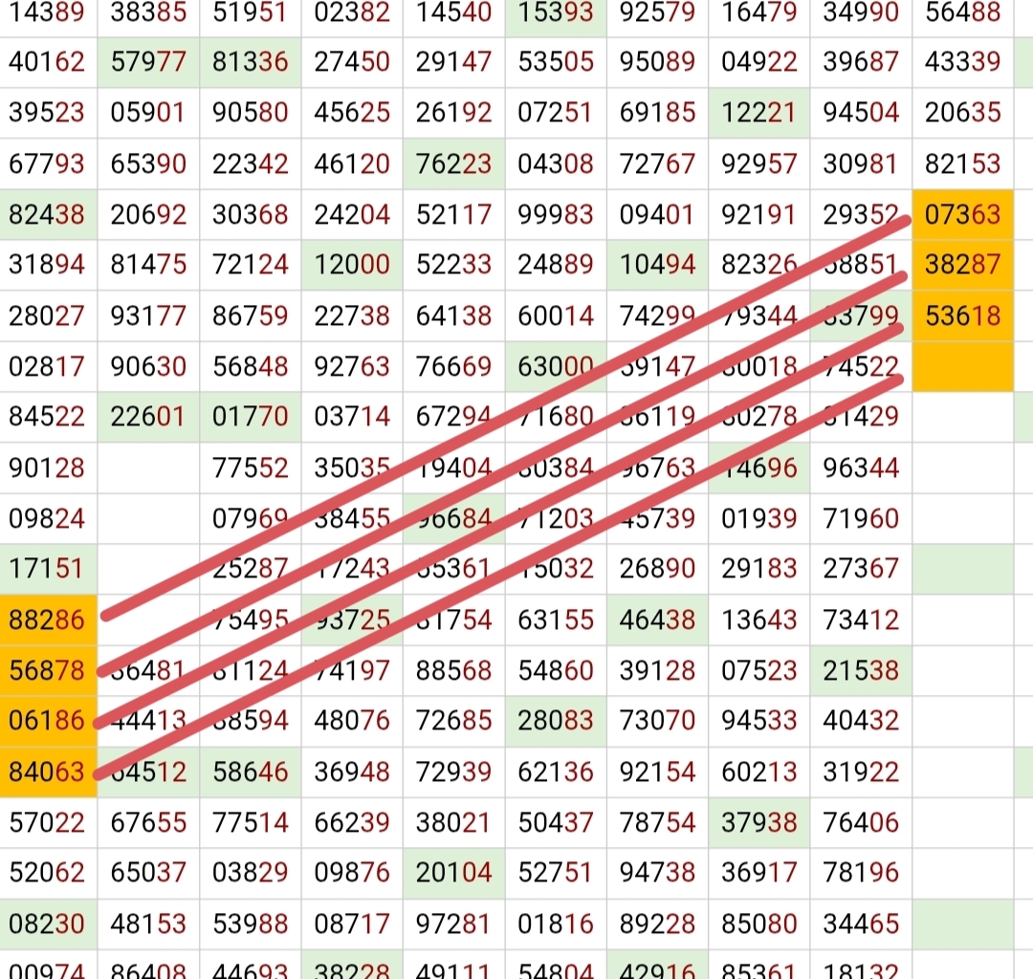Click the green cell containing 17151
The height and width of the screenshot is (979, 1033).
pyautogui.click(x=47, y=569)
